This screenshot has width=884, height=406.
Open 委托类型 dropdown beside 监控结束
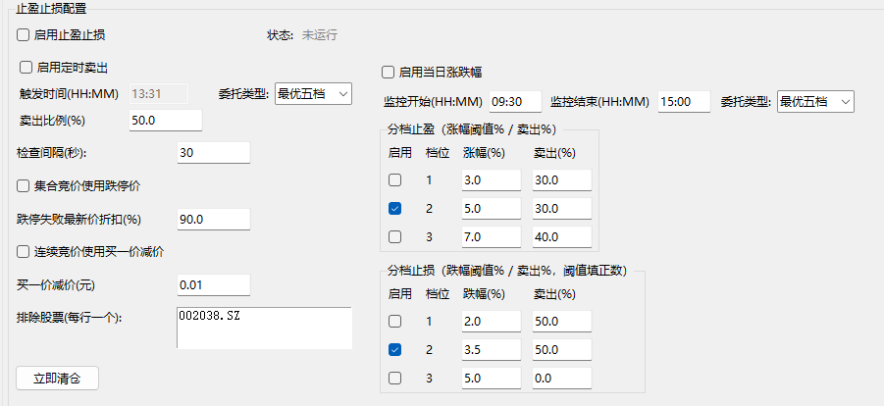815,102
